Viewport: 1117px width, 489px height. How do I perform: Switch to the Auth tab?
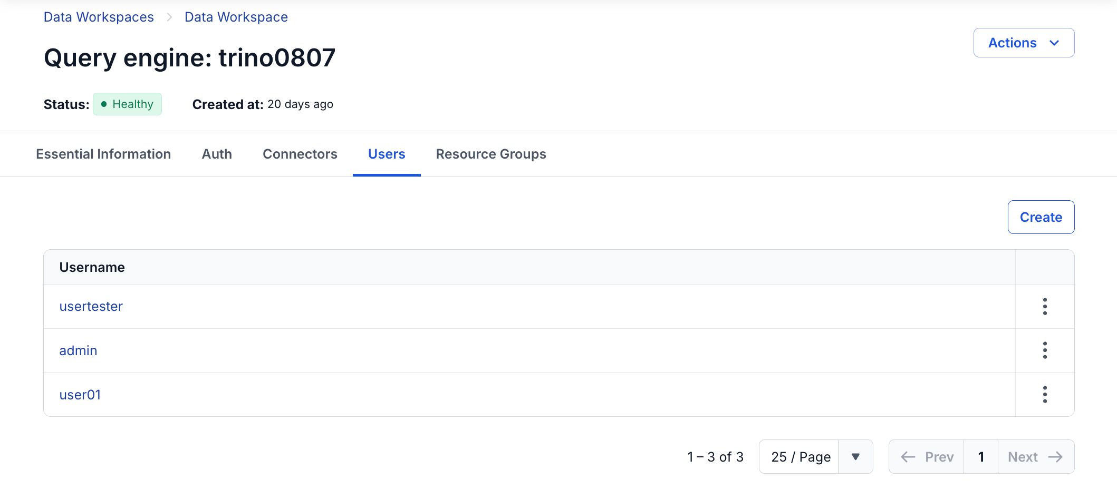217,154
